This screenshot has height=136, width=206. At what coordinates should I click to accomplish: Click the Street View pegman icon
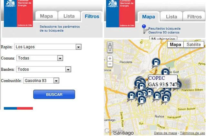pyautogui.click(x=110, y=47)
